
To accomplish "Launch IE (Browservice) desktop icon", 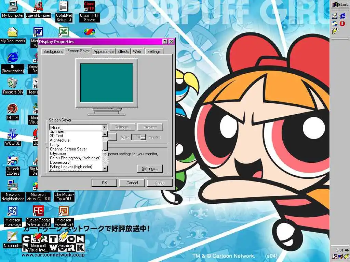I will click(x=13, y=63).
